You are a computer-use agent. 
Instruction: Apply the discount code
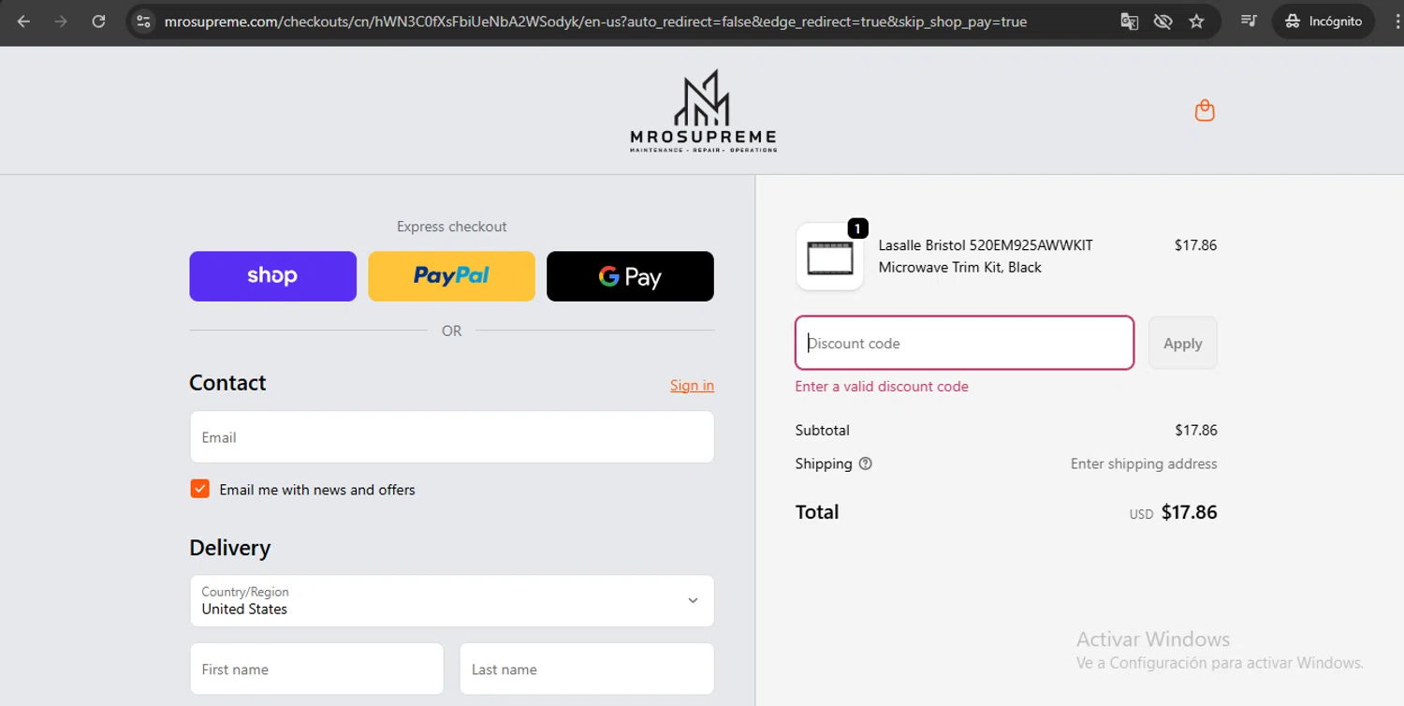coord(1182,343)
